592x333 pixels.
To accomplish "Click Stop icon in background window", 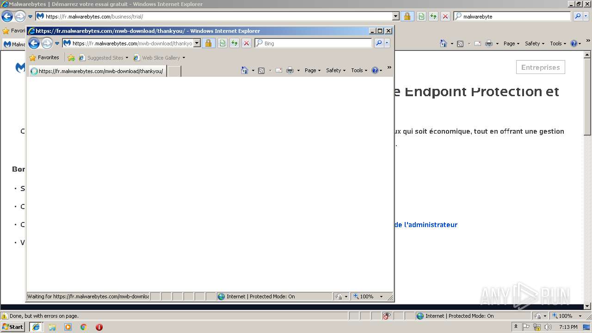I will pos(445,16).
